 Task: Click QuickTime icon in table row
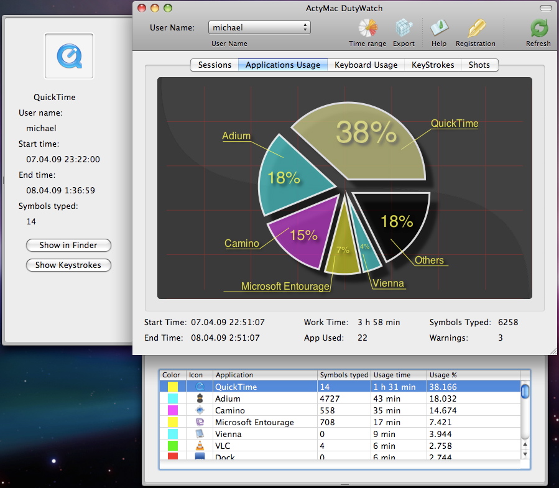click(200, 387)
